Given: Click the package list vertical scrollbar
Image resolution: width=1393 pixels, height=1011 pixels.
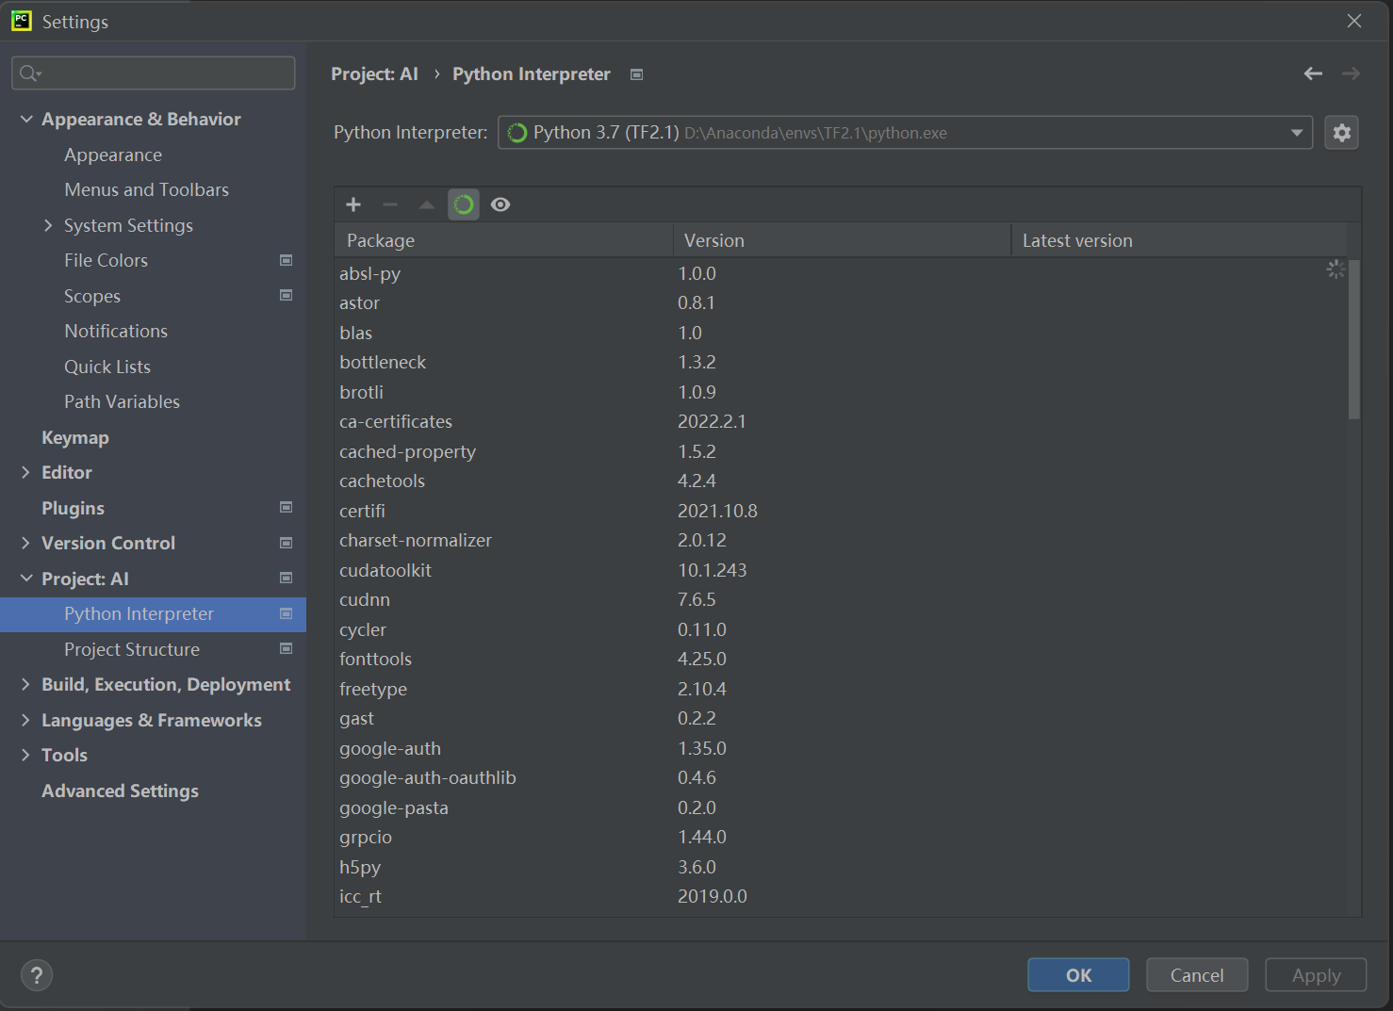Looking at the screenshot, I should [x=1354, y=339].
